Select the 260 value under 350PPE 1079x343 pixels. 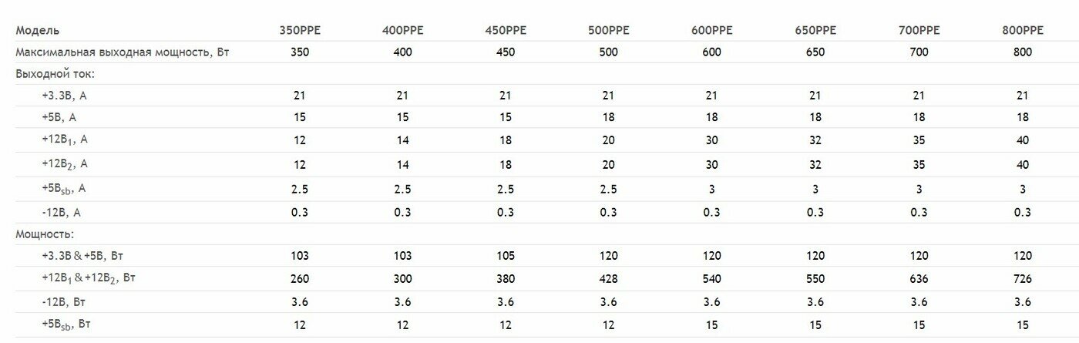[x=300, y=277]
